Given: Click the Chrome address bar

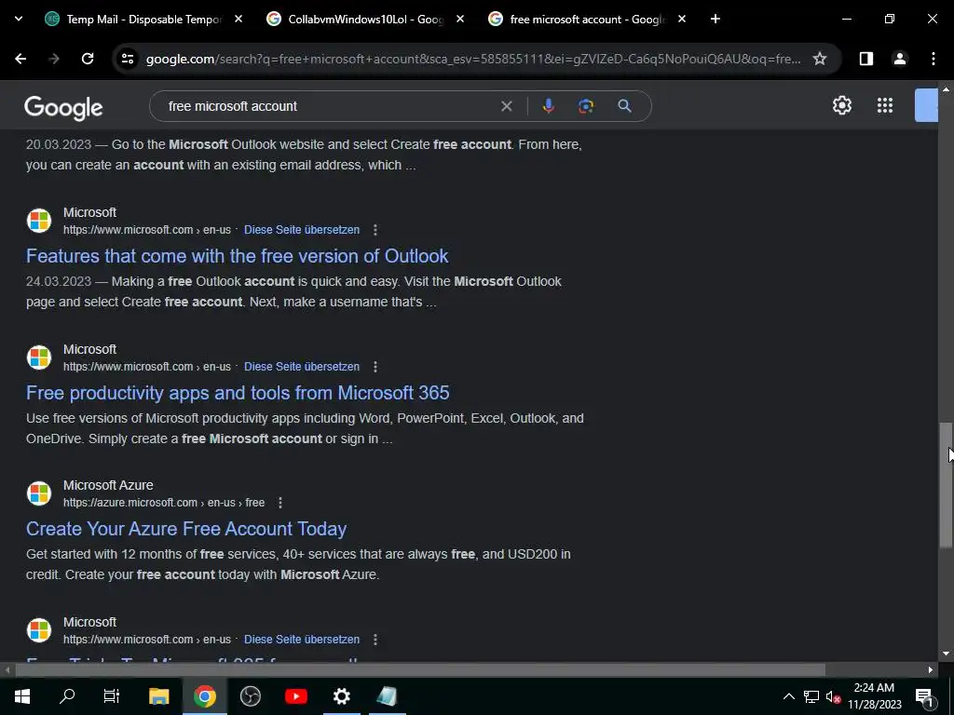Looking at the screenshot, I should 473,59.
